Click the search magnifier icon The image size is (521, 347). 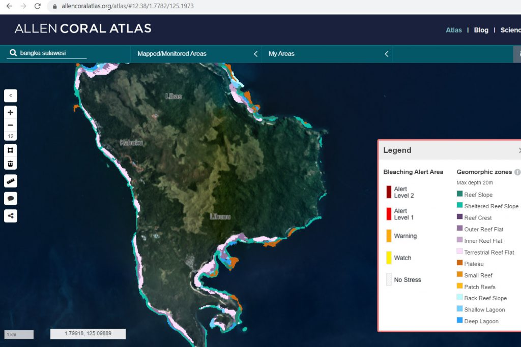pos(13,53)
